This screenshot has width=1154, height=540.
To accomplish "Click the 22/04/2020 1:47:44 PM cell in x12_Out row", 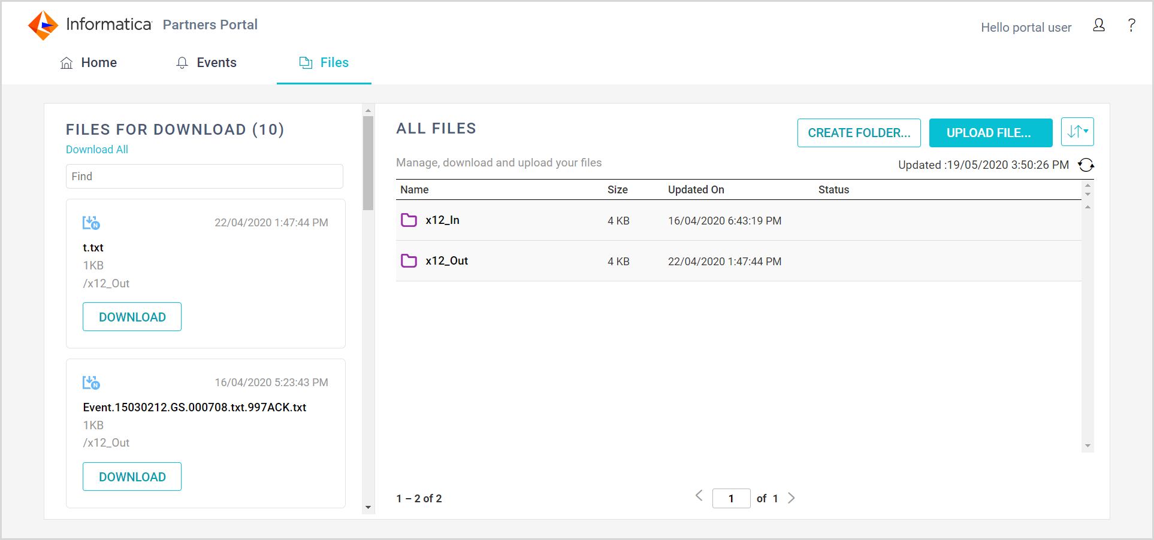I will click(724, 262).
